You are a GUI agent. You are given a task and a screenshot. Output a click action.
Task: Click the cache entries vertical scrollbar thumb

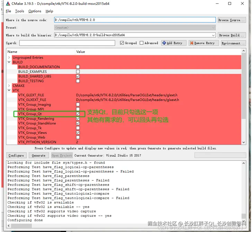pyautogui.click(x=243, y=86)
